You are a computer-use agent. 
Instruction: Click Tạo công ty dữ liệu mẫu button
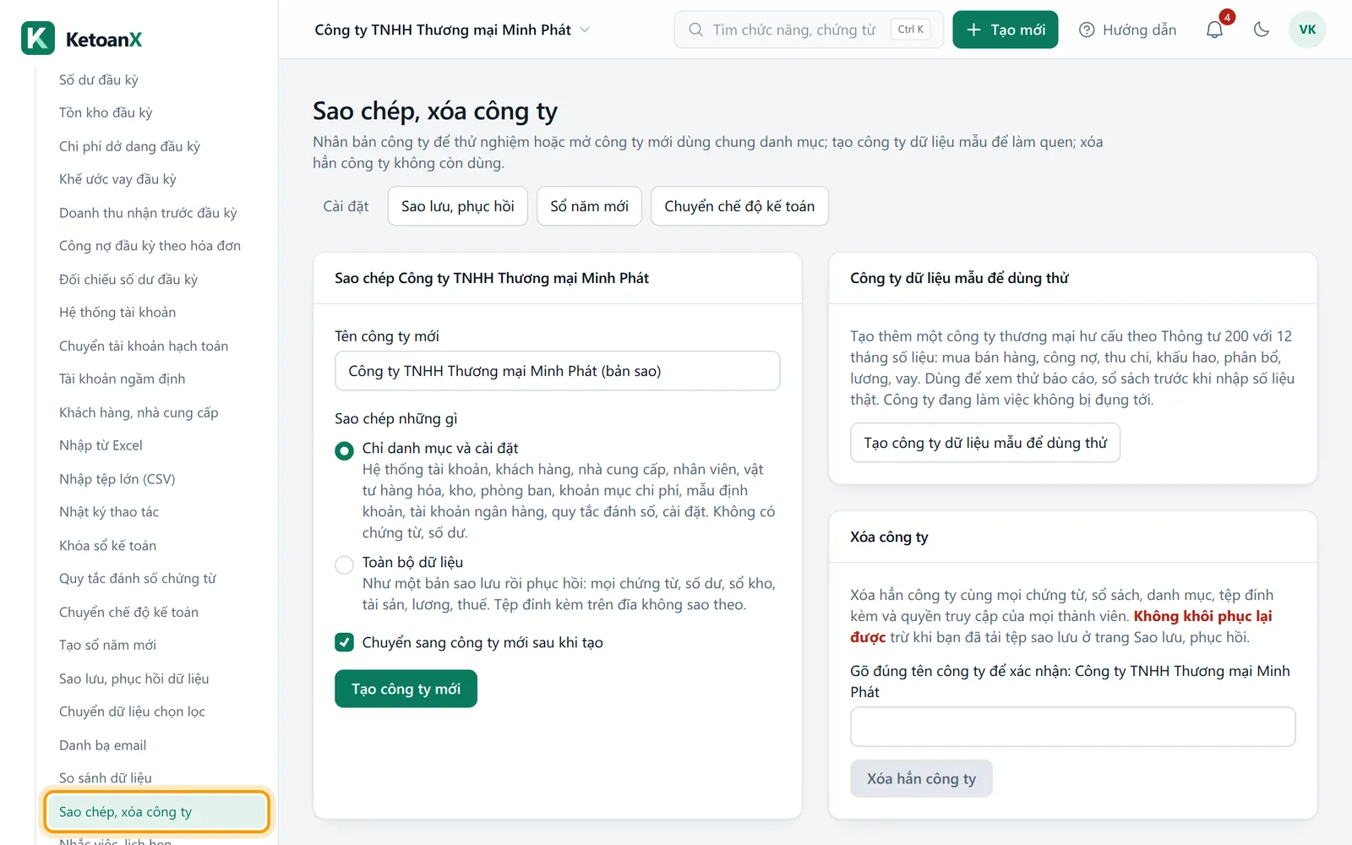coord(985,443)
